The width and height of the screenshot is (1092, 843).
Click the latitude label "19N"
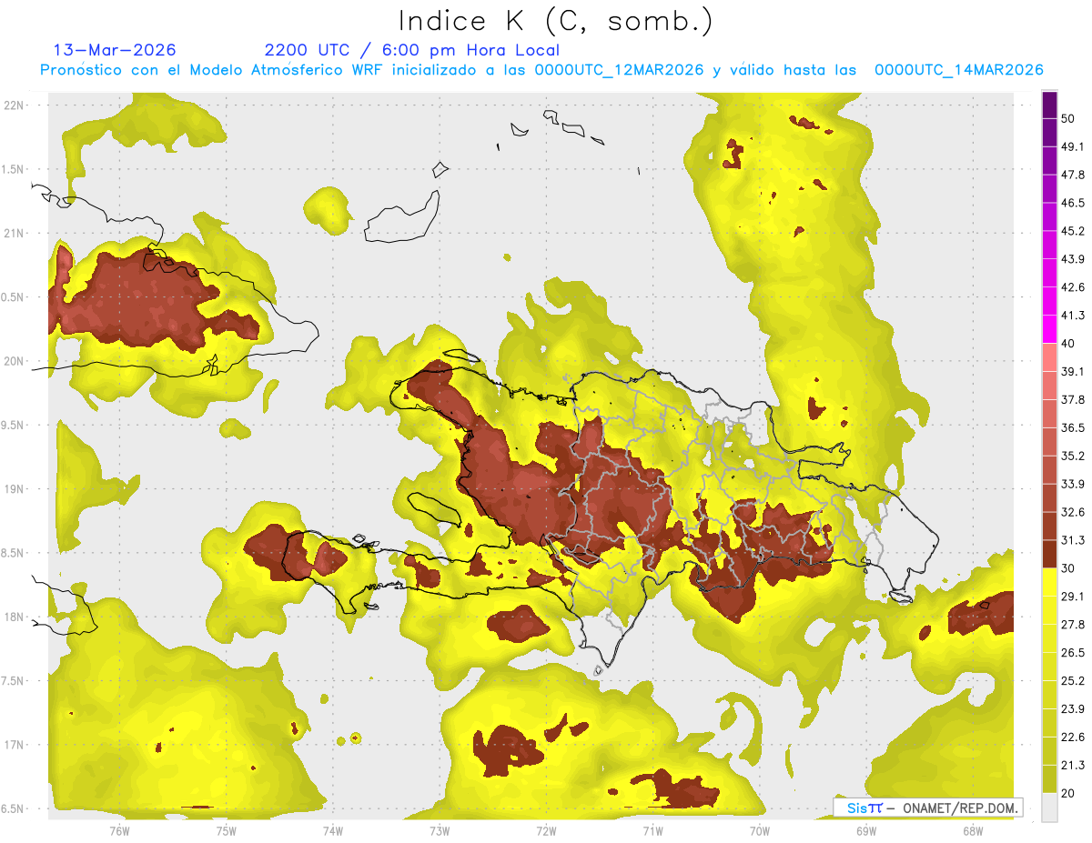[x=15, y=489]
